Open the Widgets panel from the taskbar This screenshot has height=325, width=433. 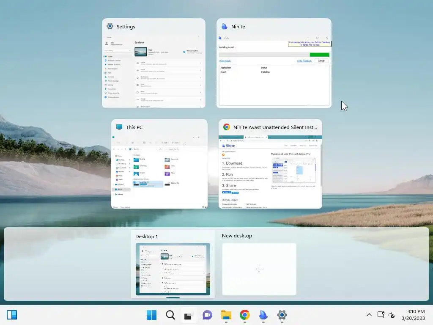coord(12,315)
